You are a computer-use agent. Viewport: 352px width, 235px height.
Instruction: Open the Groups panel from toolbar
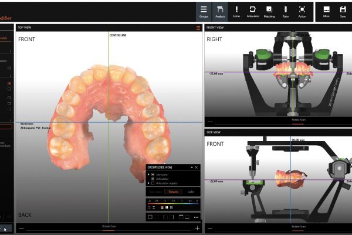[x=204, y=11]
